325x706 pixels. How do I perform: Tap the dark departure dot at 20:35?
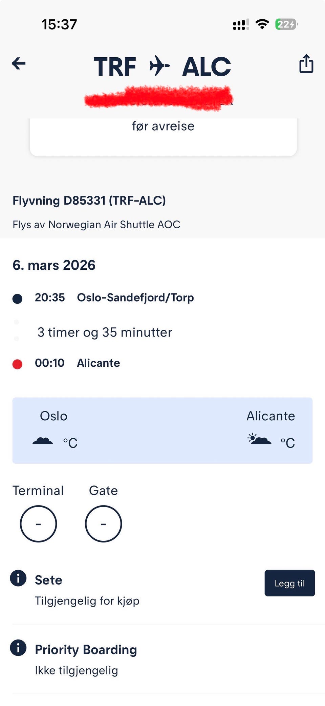[x=17, y=299]
